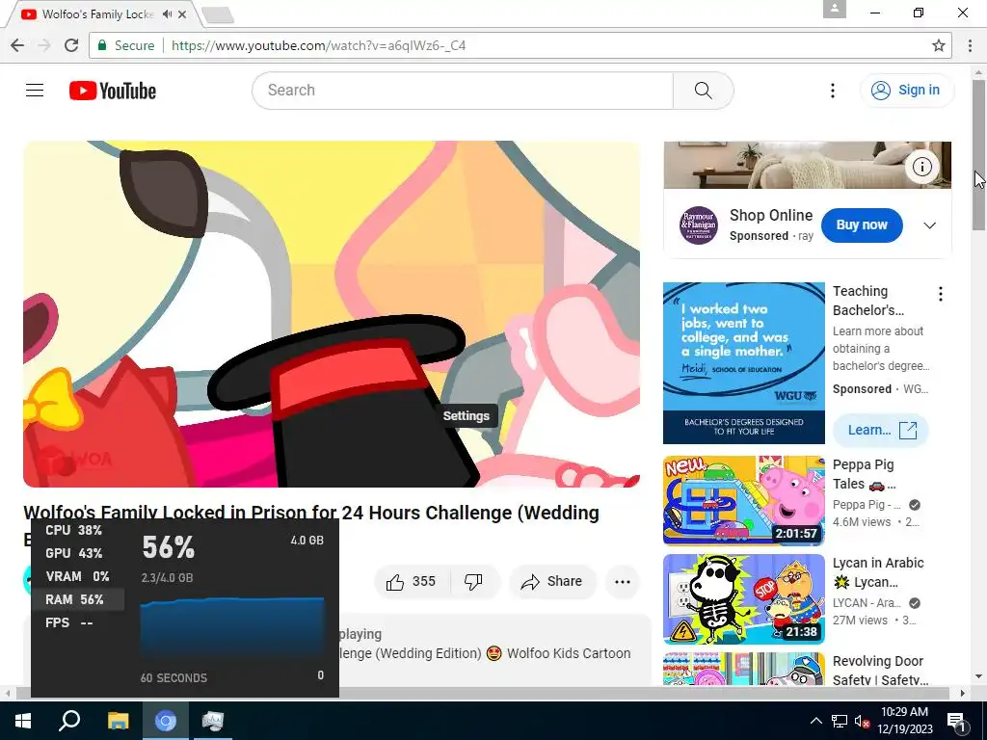Image resolution: width=987 pixels, height=740 pixels.
Task: Open YouTube settings three-dot menu near Sign in
Action: [832, 91]
